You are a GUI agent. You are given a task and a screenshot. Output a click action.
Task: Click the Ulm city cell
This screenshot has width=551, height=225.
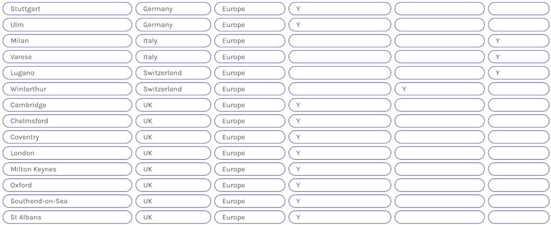click(67, 25)
